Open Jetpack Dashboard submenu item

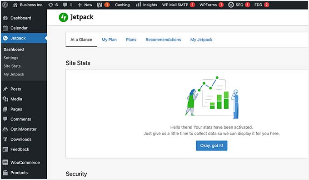click(x=14, y=50)
